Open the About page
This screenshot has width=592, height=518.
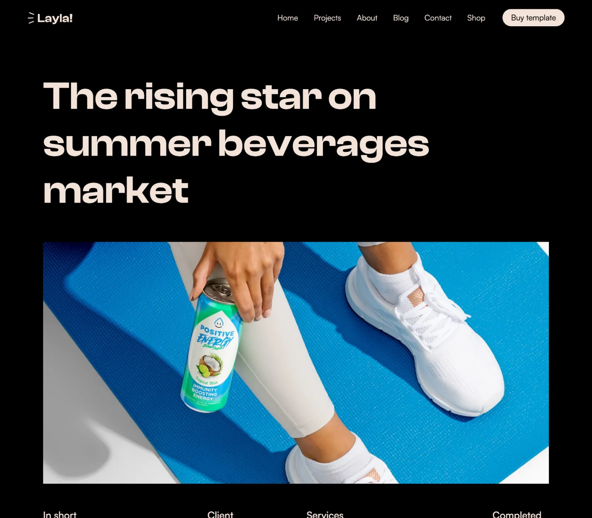(367, 18)
